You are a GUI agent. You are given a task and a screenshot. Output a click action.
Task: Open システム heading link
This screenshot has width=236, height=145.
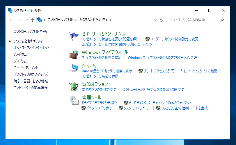[89, 66]
